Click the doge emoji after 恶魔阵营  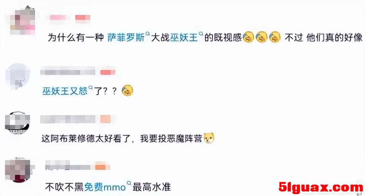point(209,138)
